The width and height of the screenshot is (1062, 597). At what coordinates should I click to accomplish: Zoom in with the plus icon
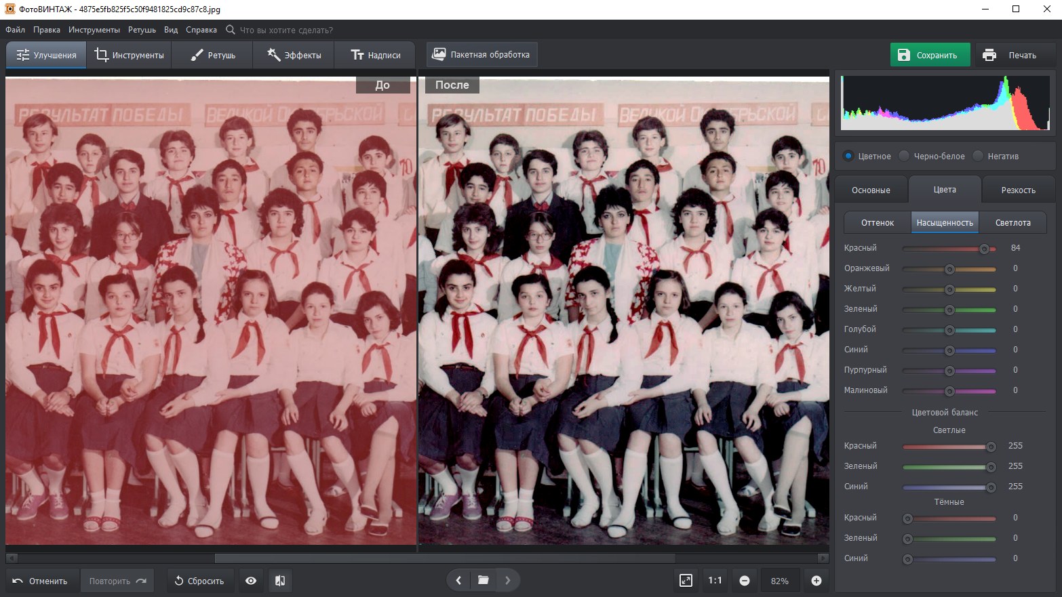coord(817,581)
